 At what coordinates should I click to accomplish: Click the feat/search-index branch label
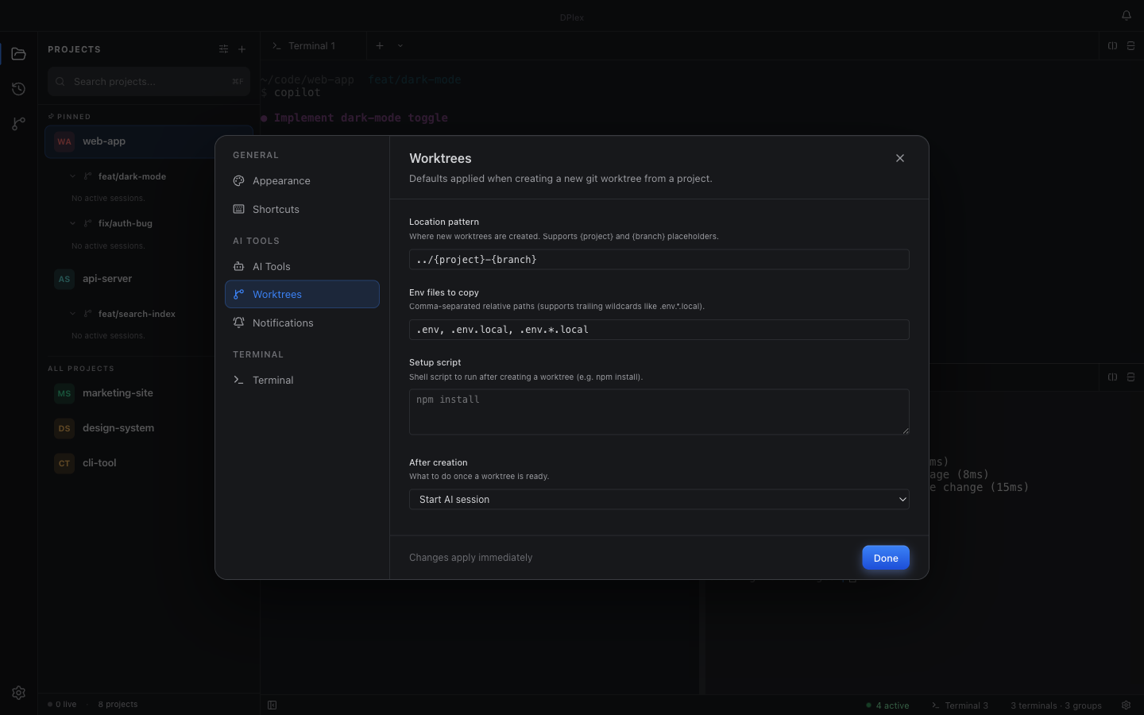click(x=137, y=314)
